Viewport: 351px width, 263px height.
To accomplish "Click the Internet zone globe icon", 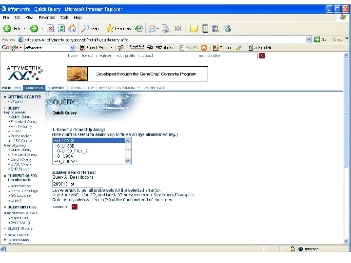I will 301,249.
